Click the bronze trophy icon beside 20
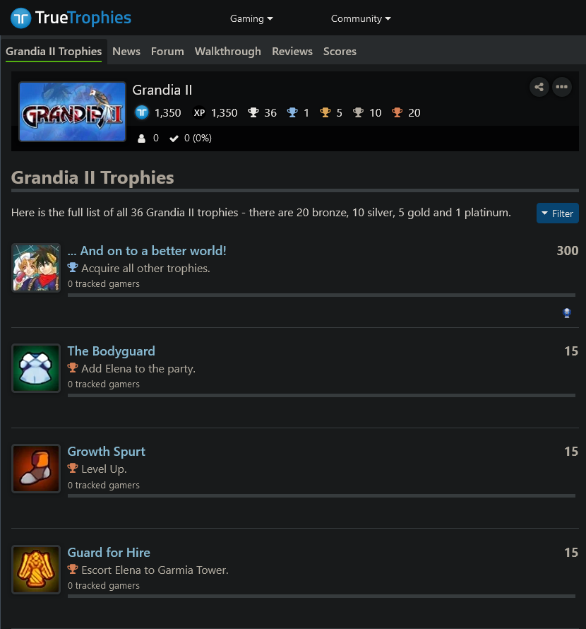This screenshot has height=629, width=586. pos(397,112)
